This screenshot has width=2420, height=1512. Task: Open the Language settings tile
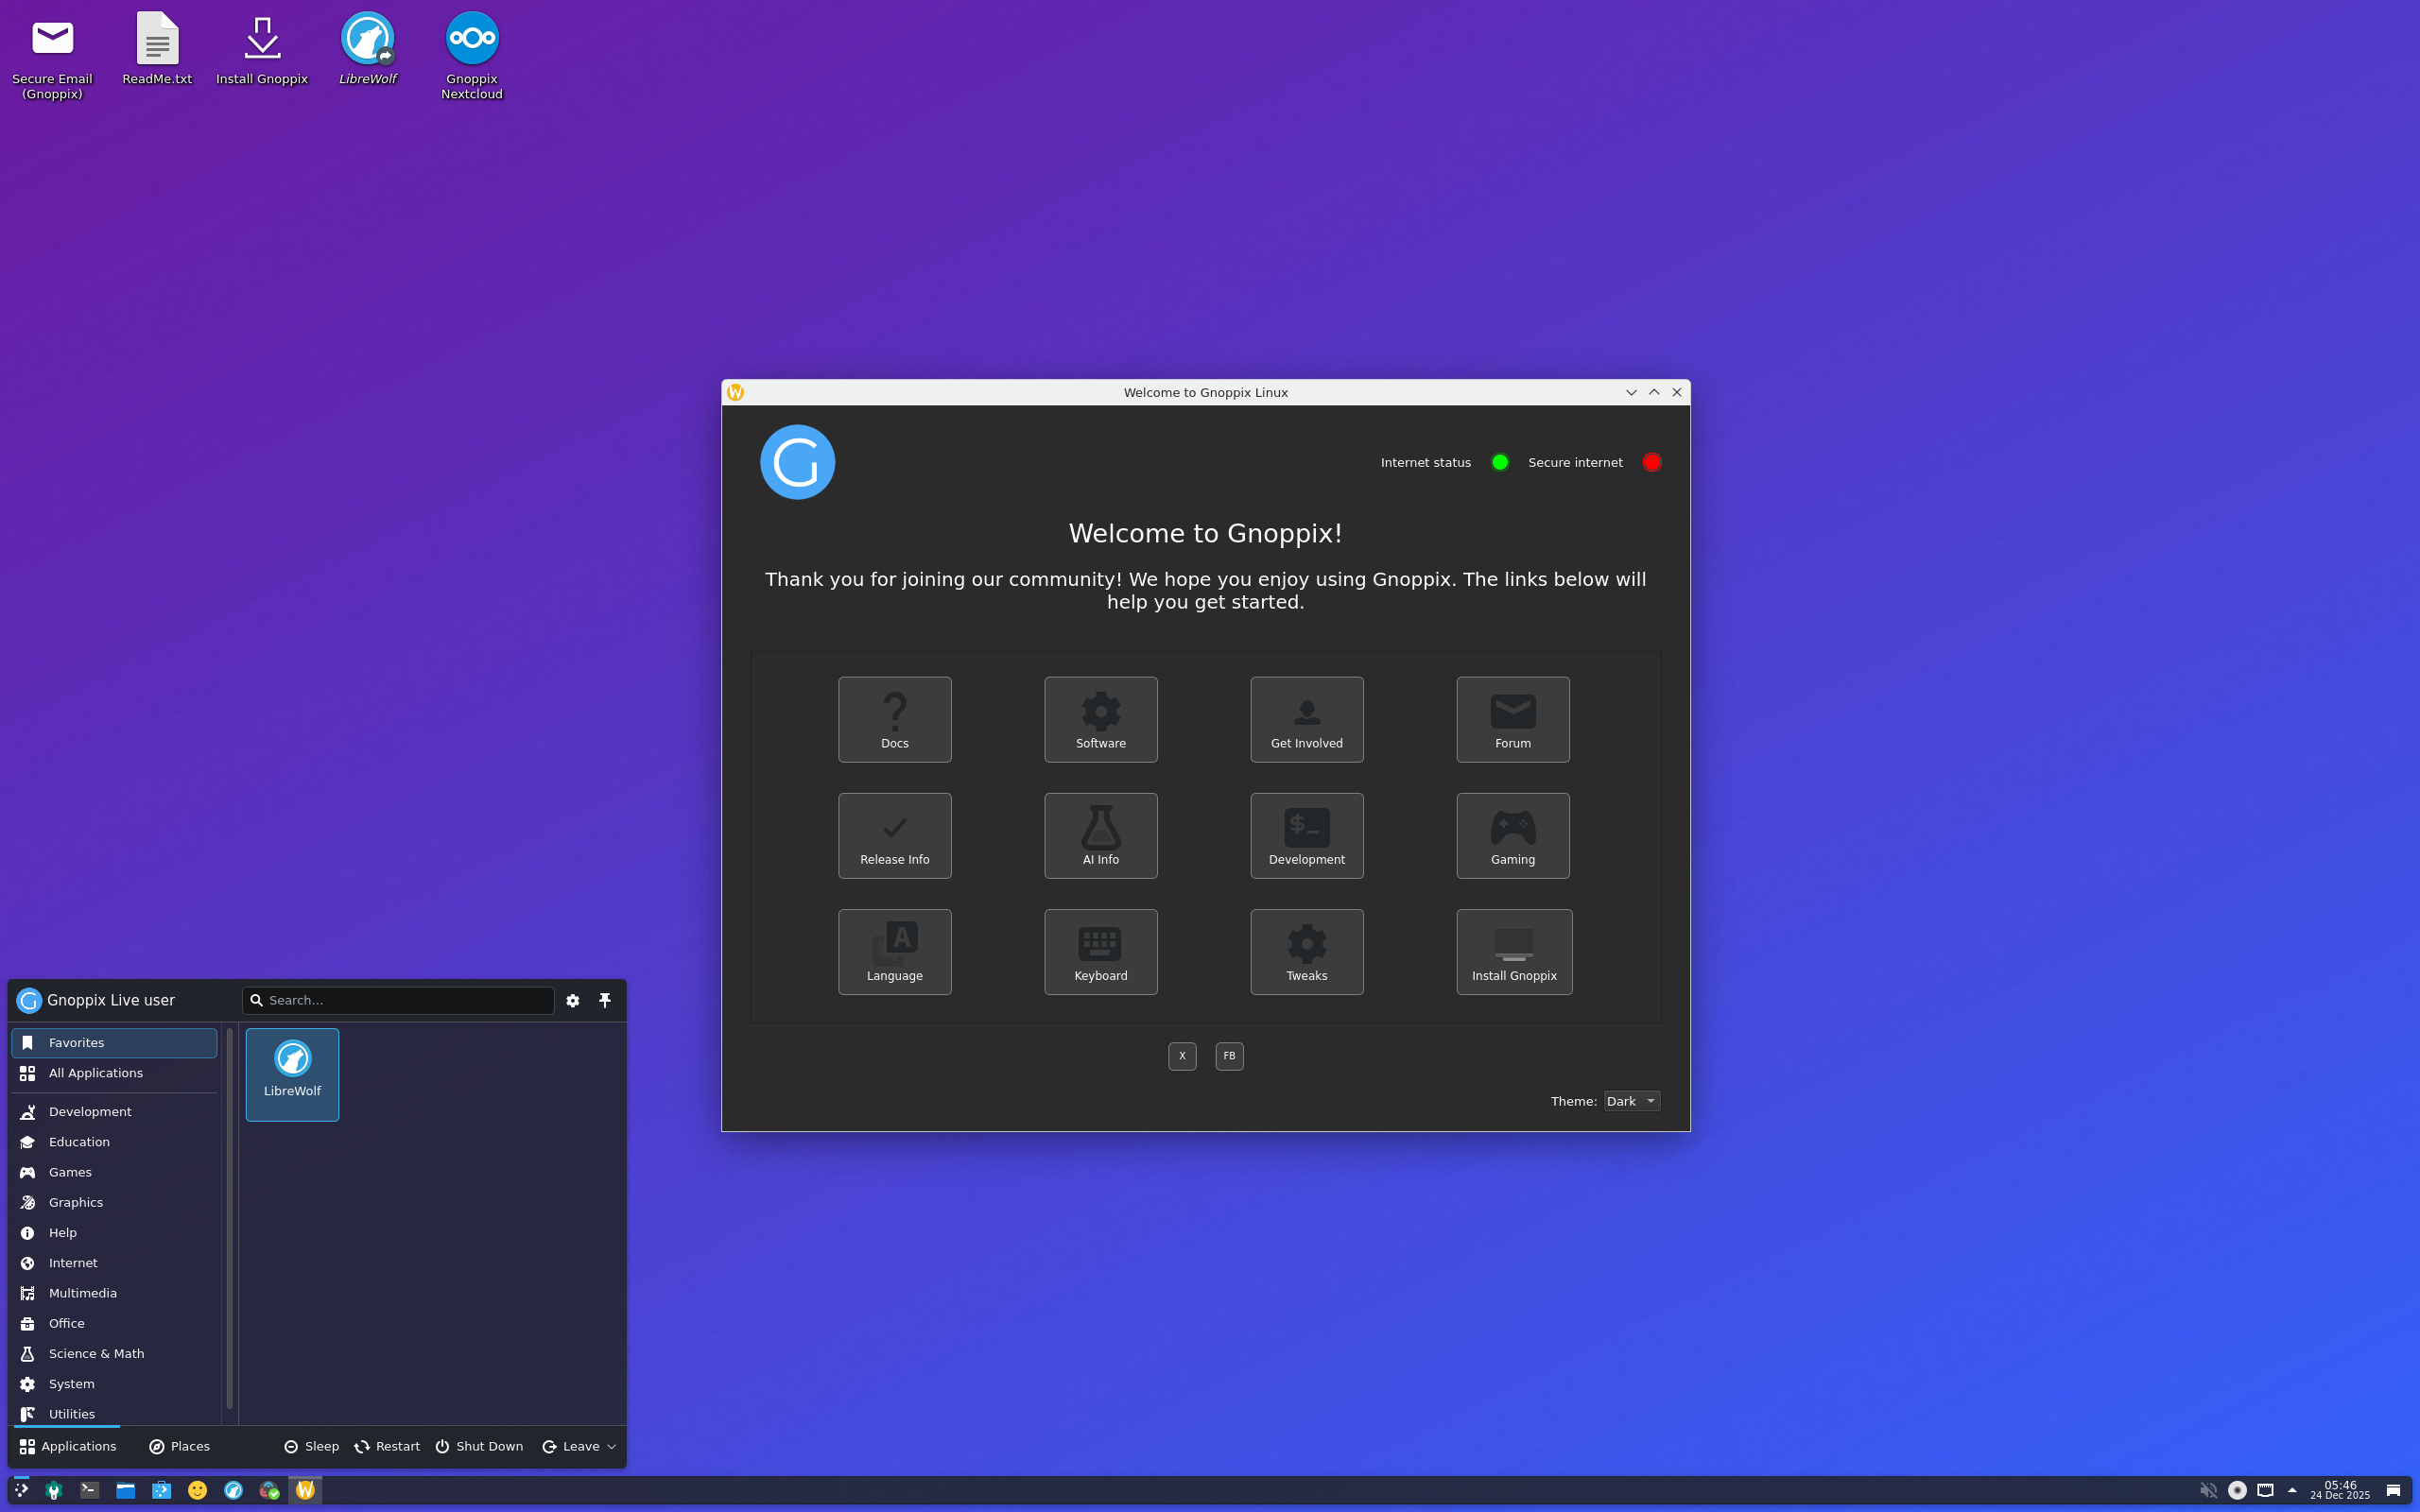pyautogui.click(x=894, y=951)
